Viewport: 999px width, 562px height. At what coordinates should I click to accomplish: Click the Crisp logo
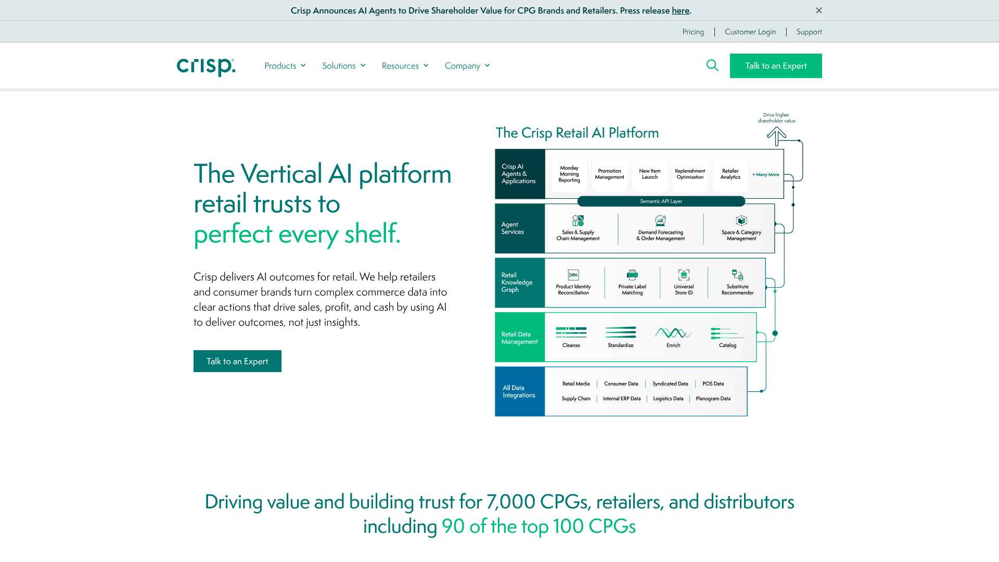[206, 67]
